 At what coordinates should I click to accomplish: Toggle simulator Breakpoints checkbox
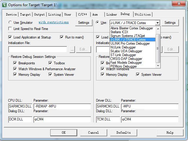pyautogui.click(x=15, y=63)
